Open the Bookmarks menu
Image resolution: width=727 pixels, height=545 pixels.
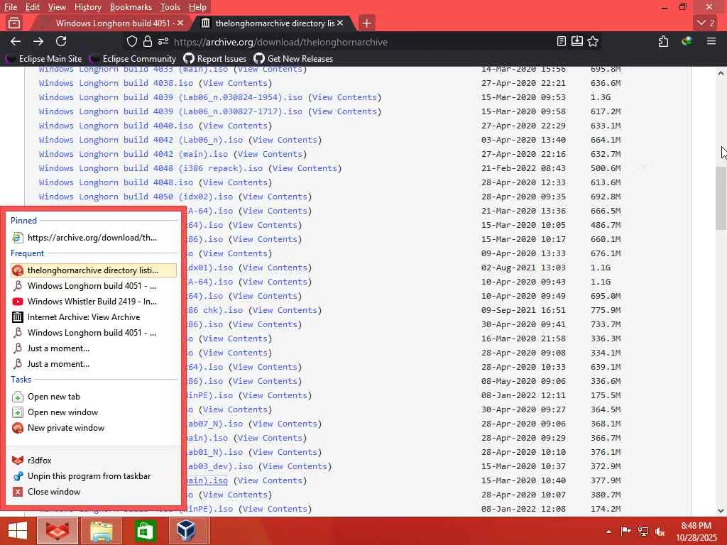coord(131,7)
